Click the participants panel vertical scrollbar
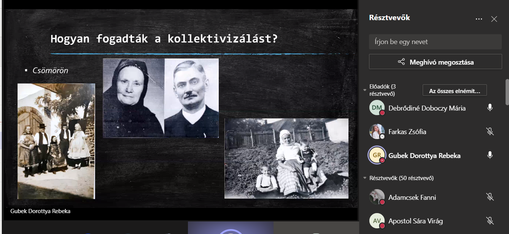This screenshot has height=234, width=509. point(507,92)
